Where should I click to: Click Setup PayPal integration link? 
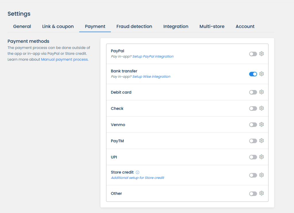click(153, 56)
